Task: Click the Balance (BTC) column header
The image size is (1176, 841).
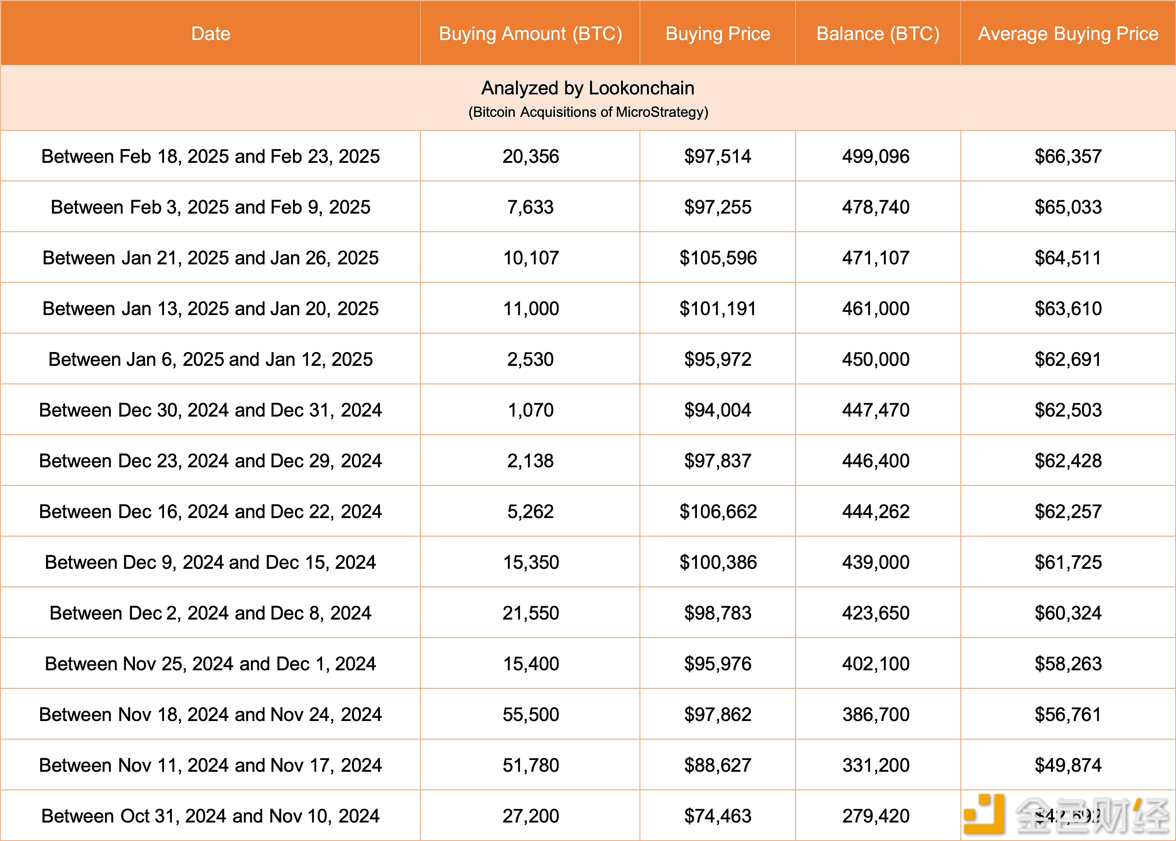Action: (x=878, y=34)
